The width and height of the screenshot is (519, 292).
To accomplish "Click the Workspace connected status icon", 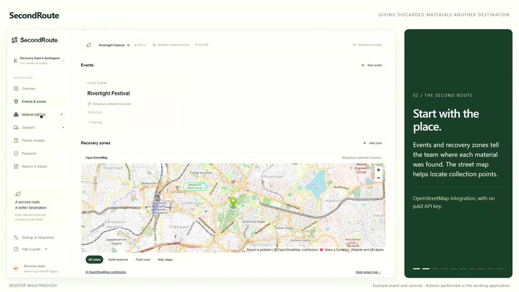I will pos(354,44).
